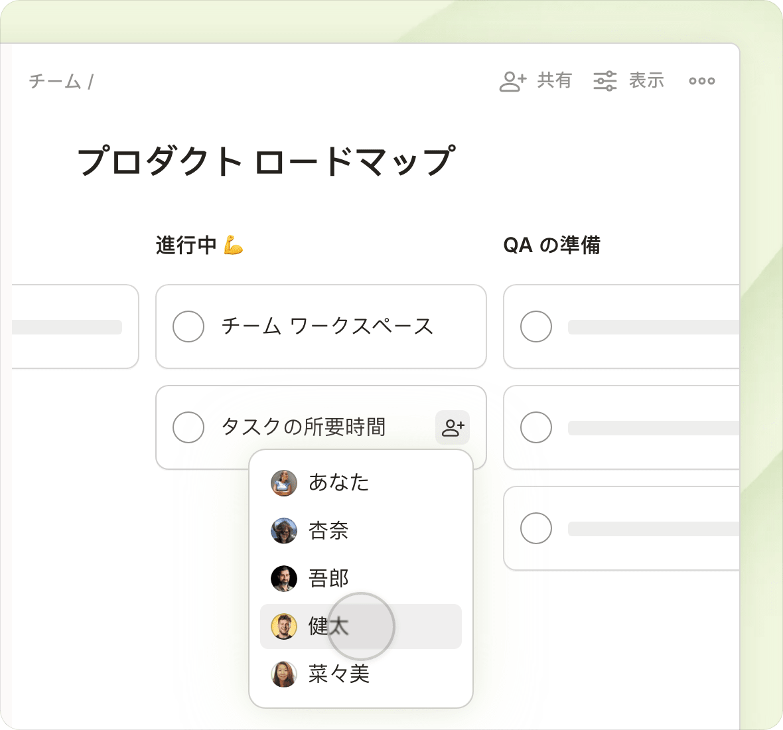Click the share person-plus icon

point(512,81)
